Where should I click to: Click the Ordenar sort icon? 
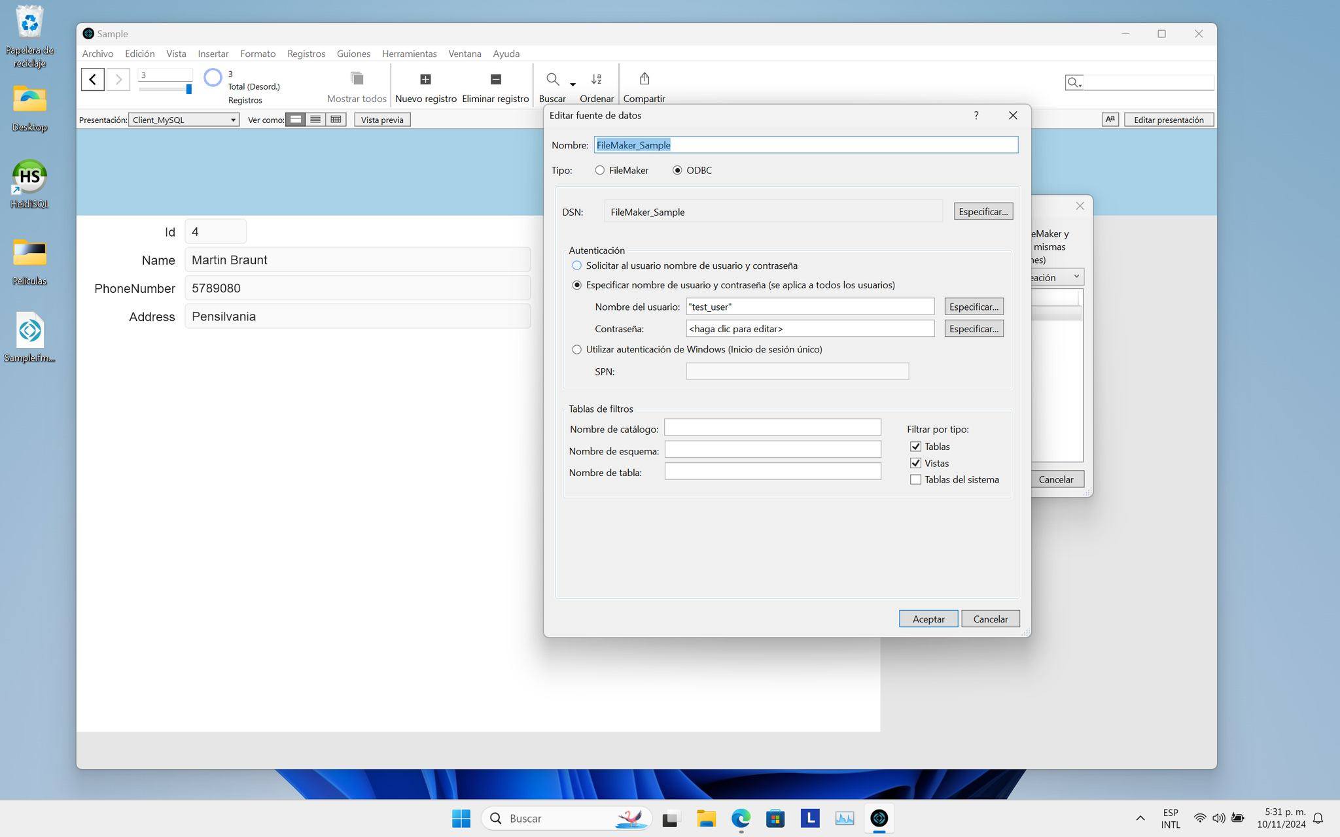tap(596, 79)
